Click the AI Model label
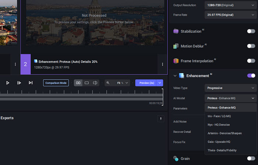This screenshot has width=258, height=165. [179, 98]
